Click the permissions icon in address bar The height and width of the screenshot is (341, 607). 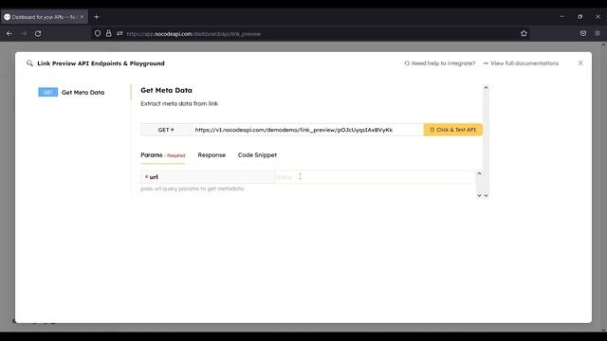click(x=120, y=34)
